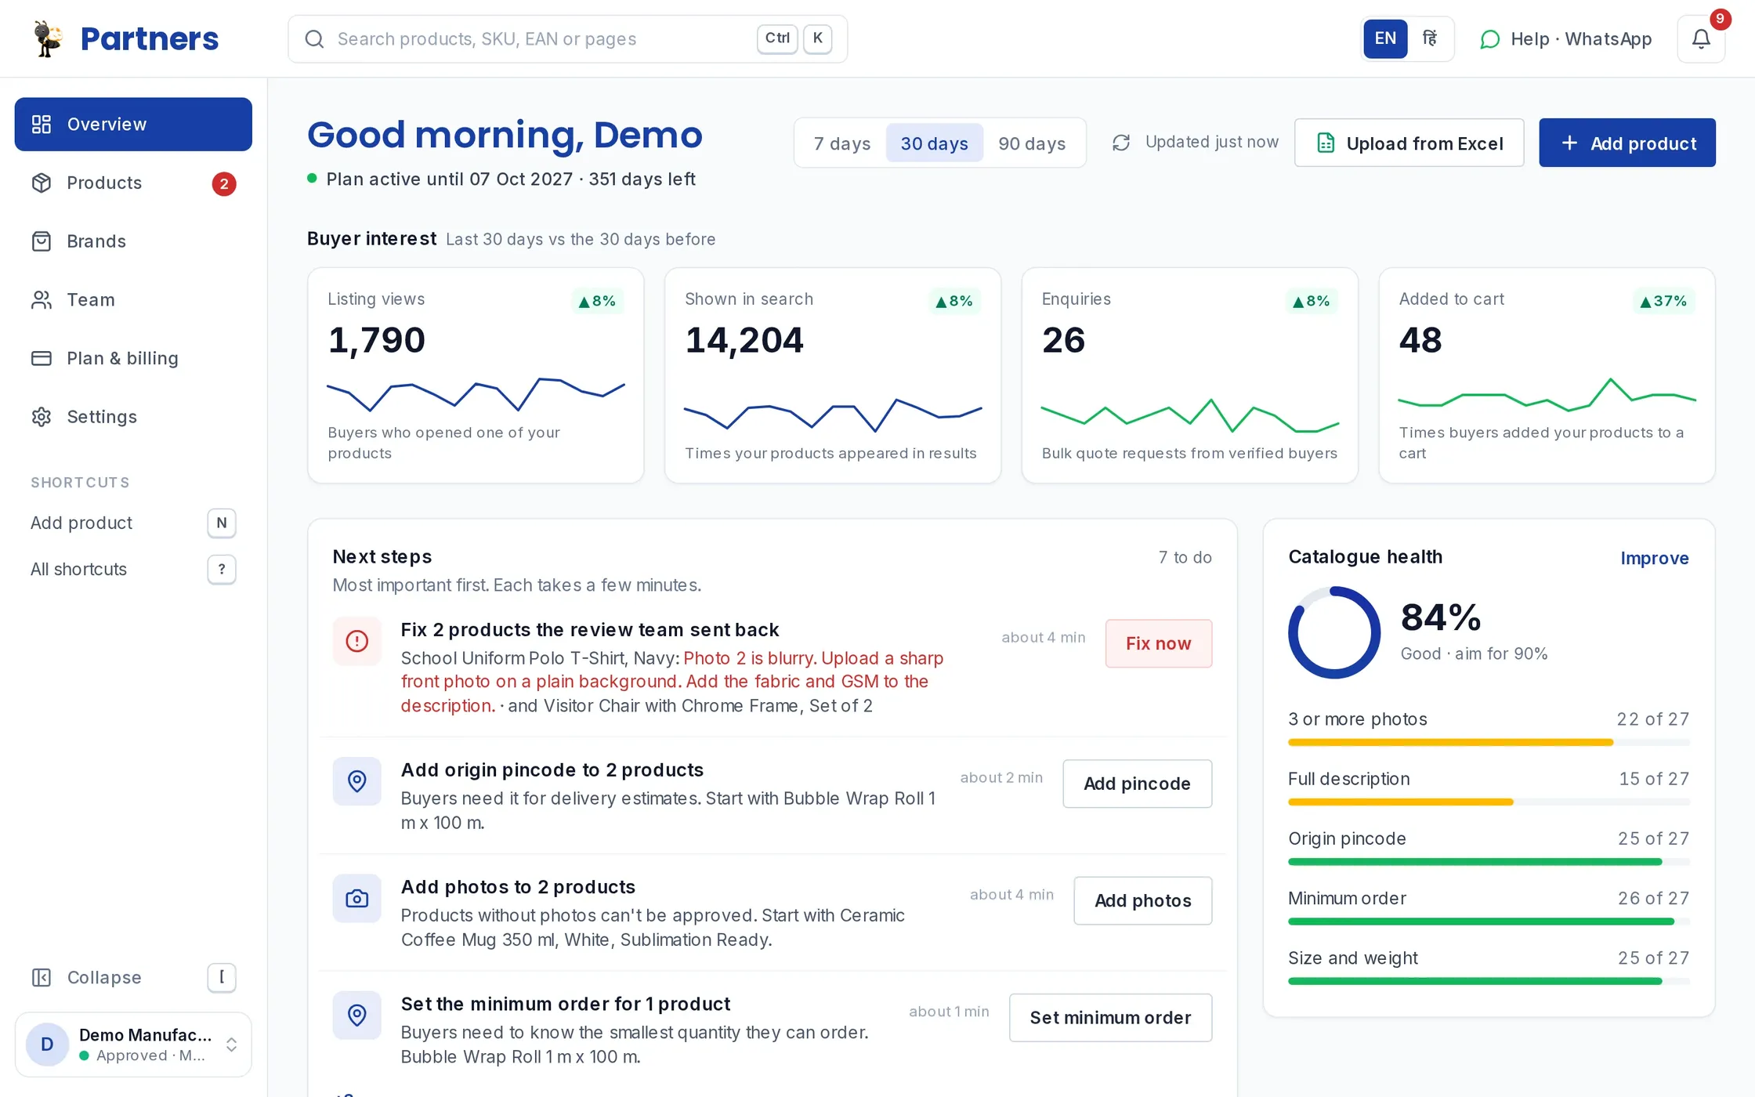Select the 90 days range
Screen dimensions: 1755x1097
pyautogui.click(x=1032, y=143)
